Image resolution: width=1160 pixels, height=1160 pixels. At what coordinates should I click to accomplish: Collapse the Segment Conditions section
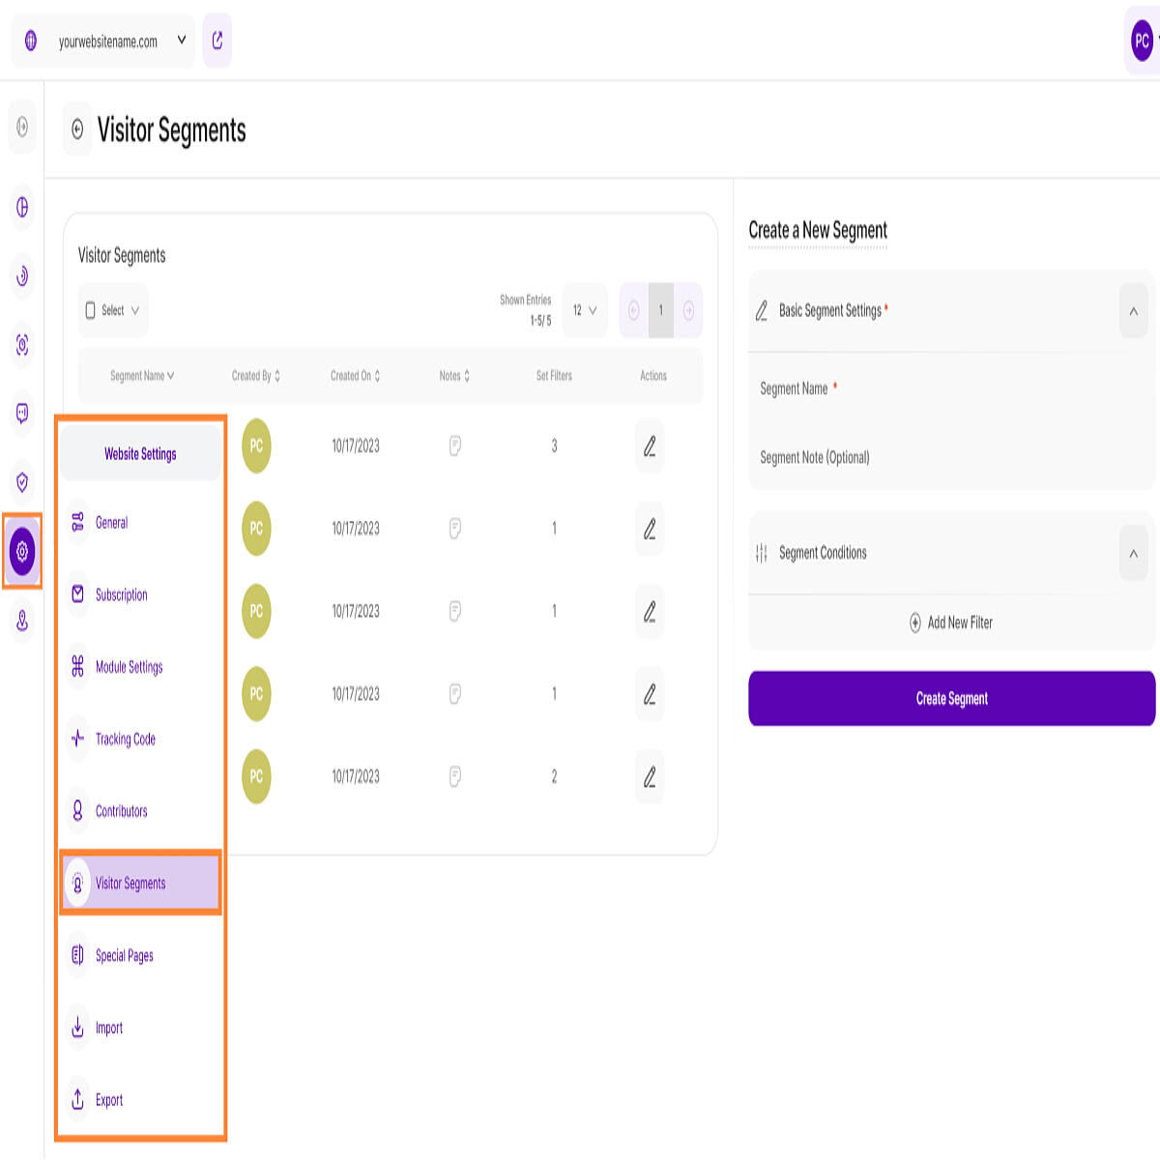[1133, 554]
